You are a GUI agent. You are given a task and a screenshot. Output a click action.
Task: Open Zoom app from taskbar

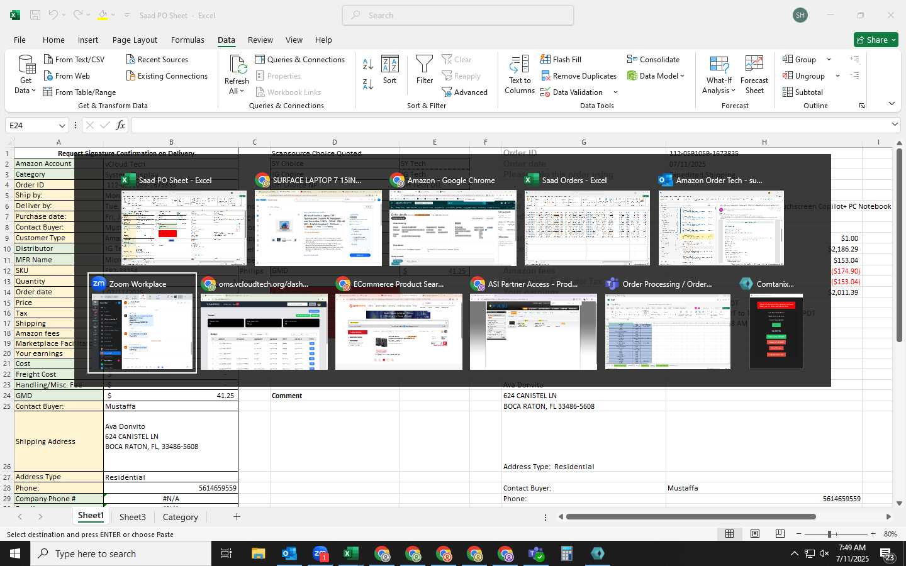click(x=320, y=553)
